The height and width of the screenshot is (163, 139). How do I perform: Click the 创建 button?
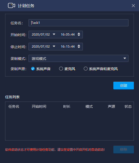(124, 85)
